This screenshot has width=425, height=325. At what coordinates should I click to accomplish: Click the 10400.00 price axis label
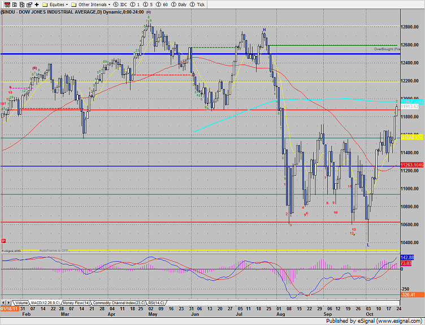click(x=410, y=242)
